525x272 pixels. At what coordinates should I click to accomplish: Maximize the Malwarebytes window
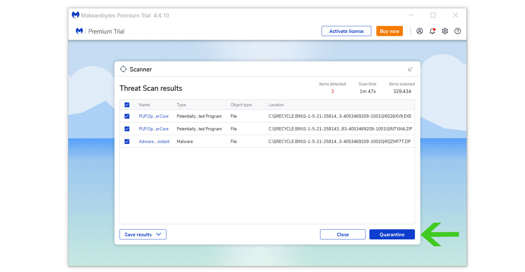click(433, 15)
